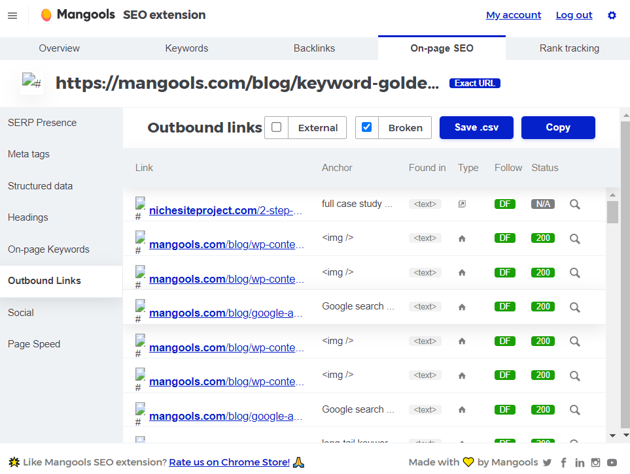Click inner table scrollbar down arrow
Viewport: 630px width, 474px height.
(612, 436)
